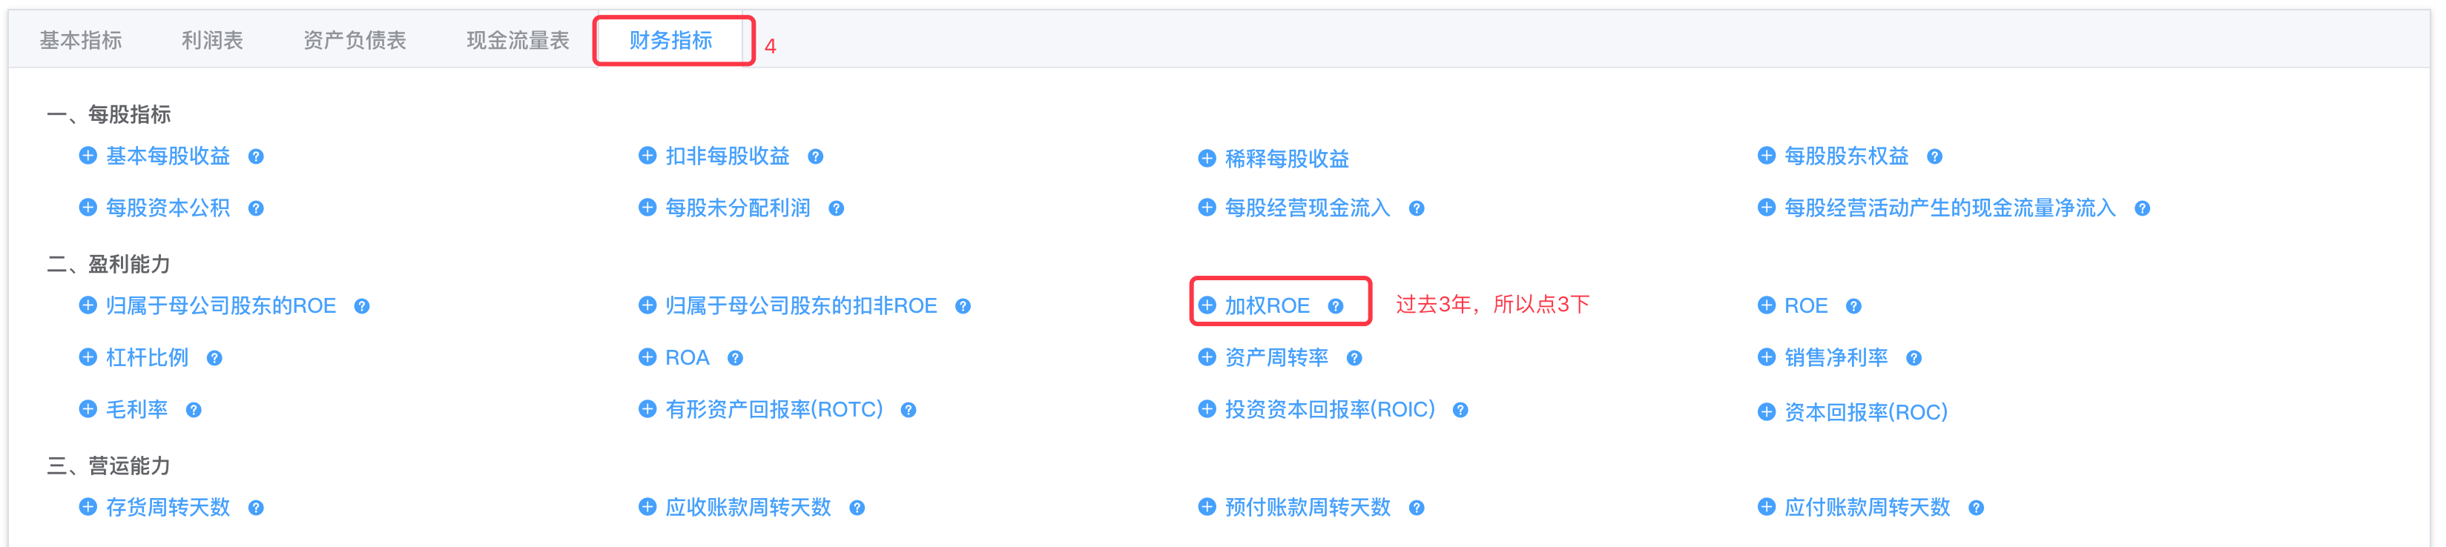Screen dimensions: 2446x547
Task: Click the help icon next to 杠杆比例
Action: click(x=214, y=358)
